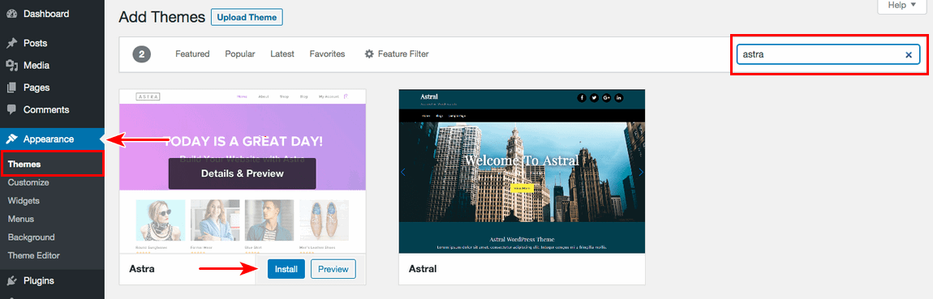Click Facebook icon in Astral preview
Screen dimensions: 933x299
[x=582, y=97]
